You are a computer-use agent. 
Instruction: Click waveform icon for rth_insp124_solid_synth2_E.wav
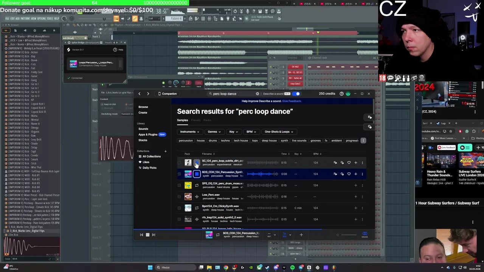[x=197, y=219]
